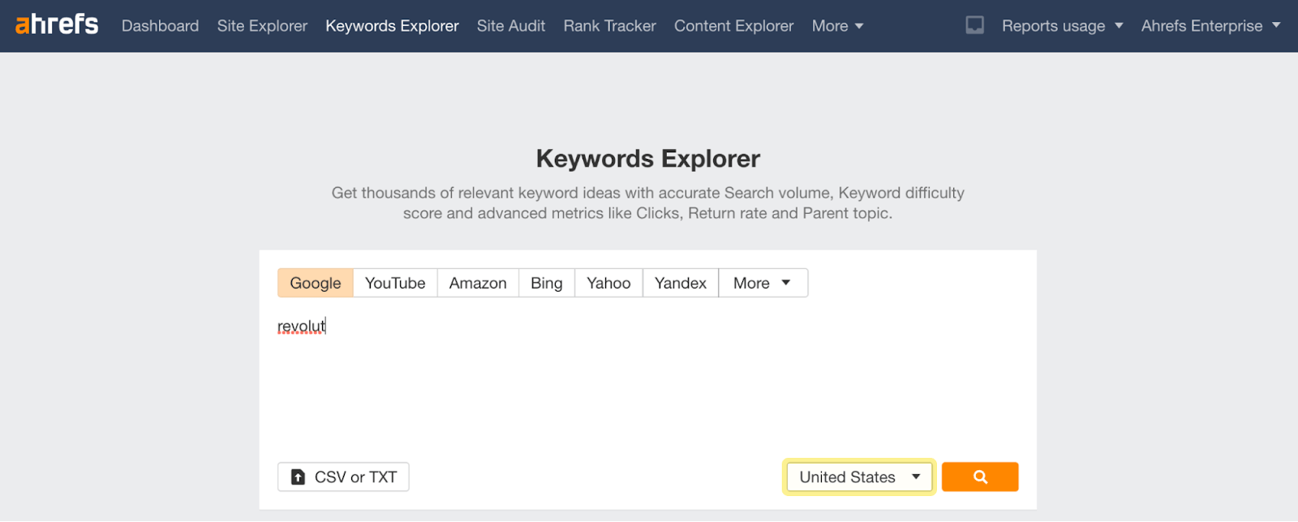This screenshot has height=522, width=1298.
Task: Select the Google search engine tab
Action: pyautogui.click(x=315, y=283)
